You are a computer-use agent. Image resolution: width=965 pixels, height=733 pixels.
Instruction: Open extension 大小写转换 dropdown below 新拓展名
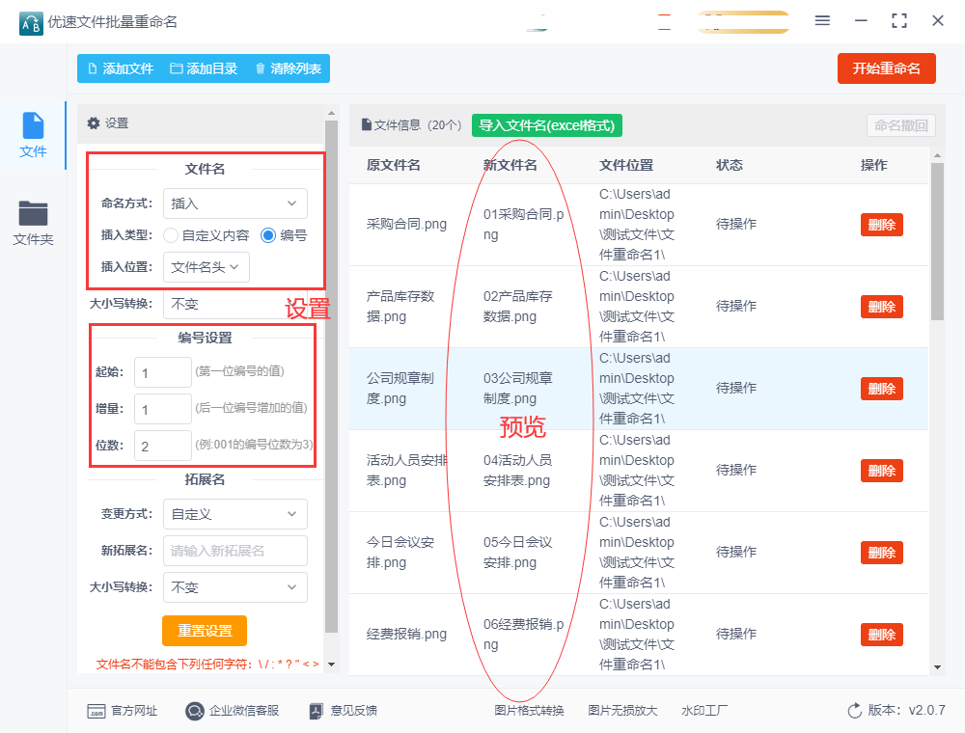(x=235, y=587)
